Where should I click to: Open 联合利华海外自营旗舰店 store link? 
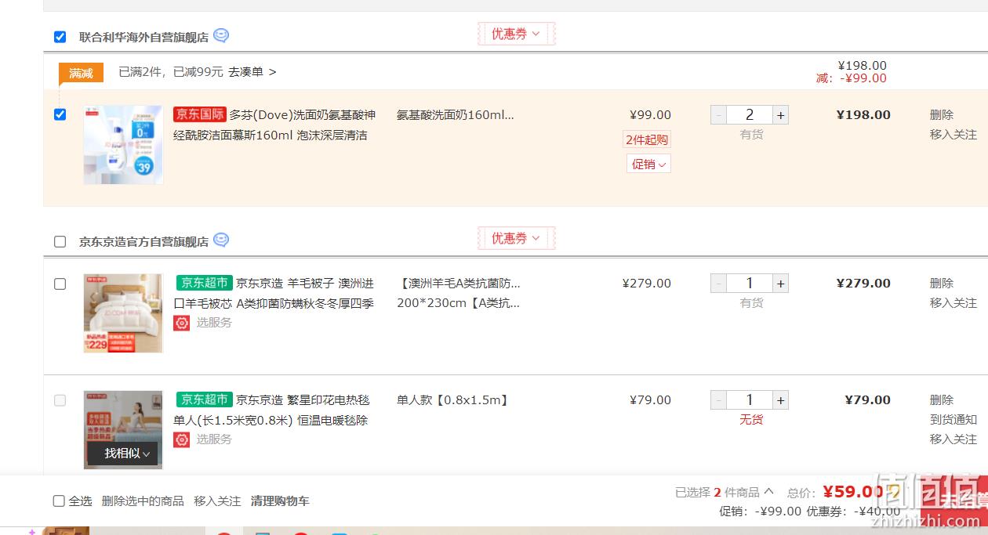coord(143,37)
